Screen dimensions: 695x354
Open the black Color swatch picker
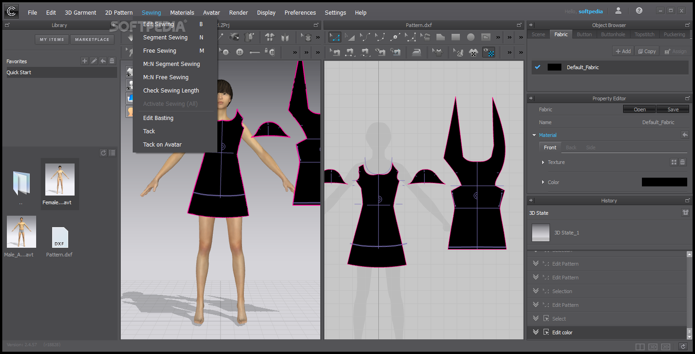pos(664,182)
